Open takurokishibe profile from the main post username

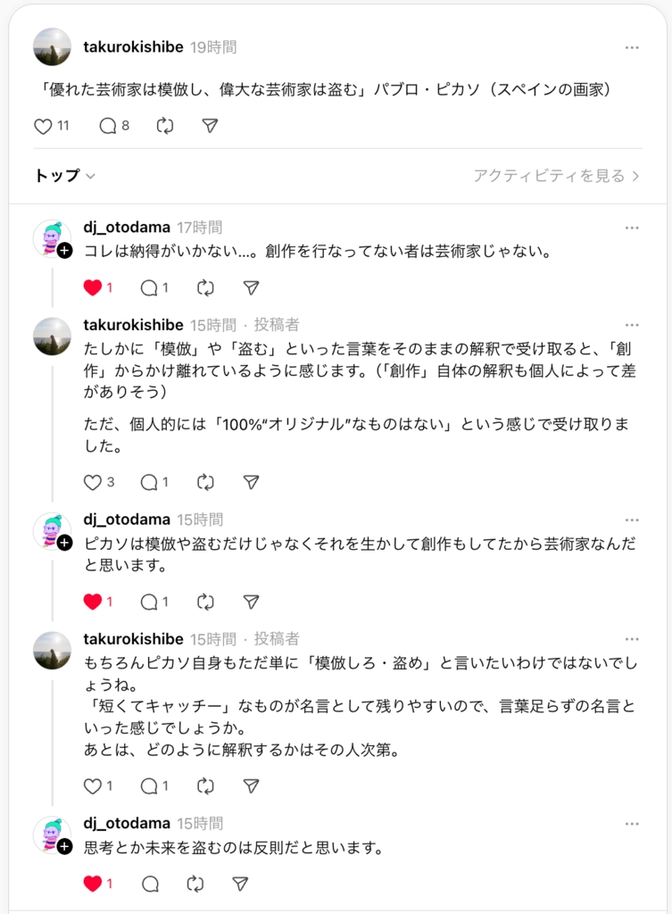[x=133, y=47]
